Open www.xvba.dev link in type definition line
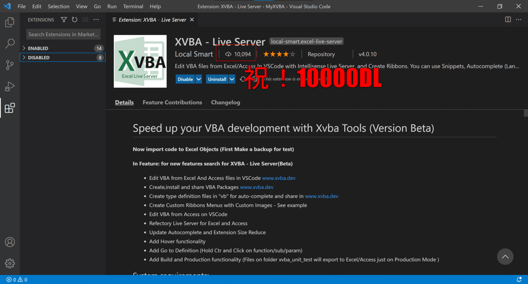 (x=322, y=196)
